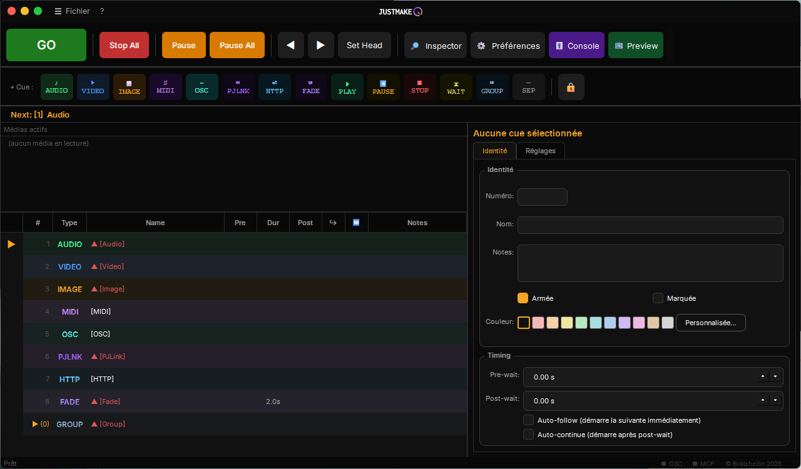Click the auto-continue column header icon
The height and width of the screenshot is (469, 801).
[x=357, y=223]
